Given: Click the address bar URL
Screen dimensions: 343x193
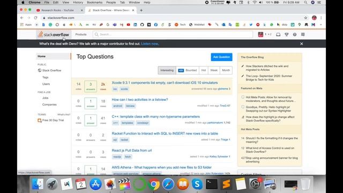Looking at the screenshot, I should pos(61,18).
